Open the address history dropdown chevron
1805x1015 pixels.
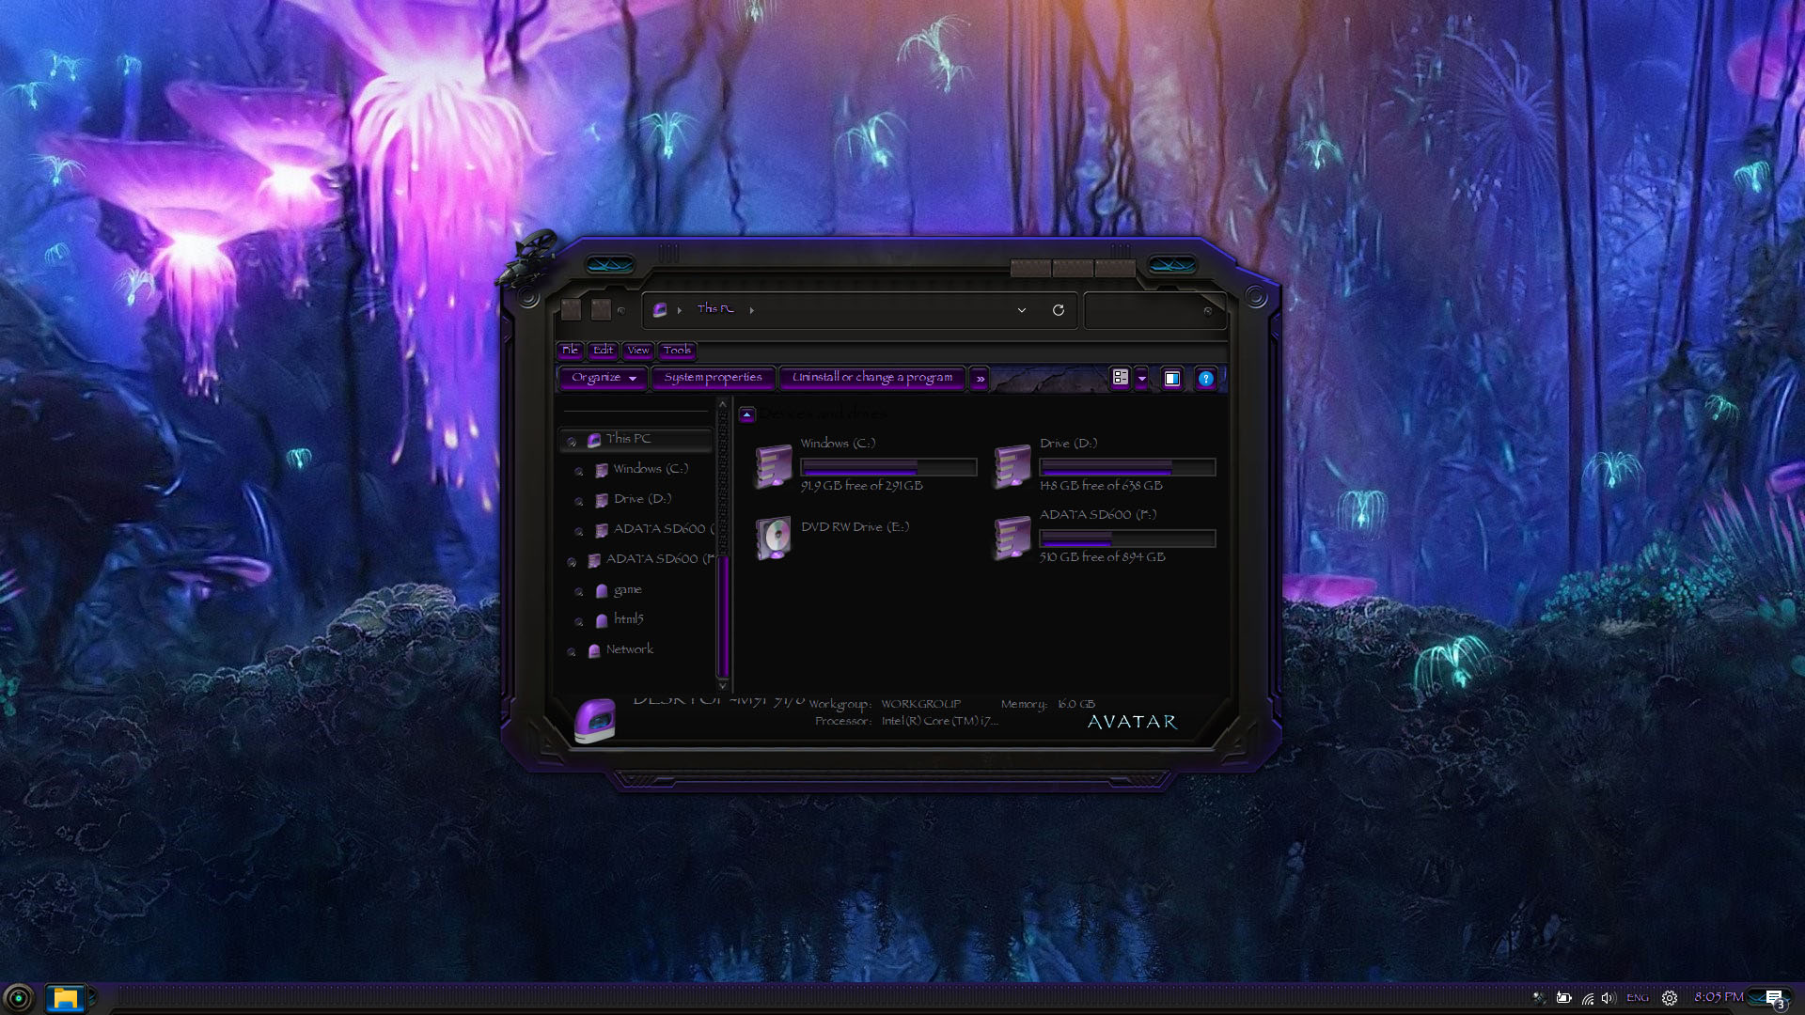tap(1021, 310)
